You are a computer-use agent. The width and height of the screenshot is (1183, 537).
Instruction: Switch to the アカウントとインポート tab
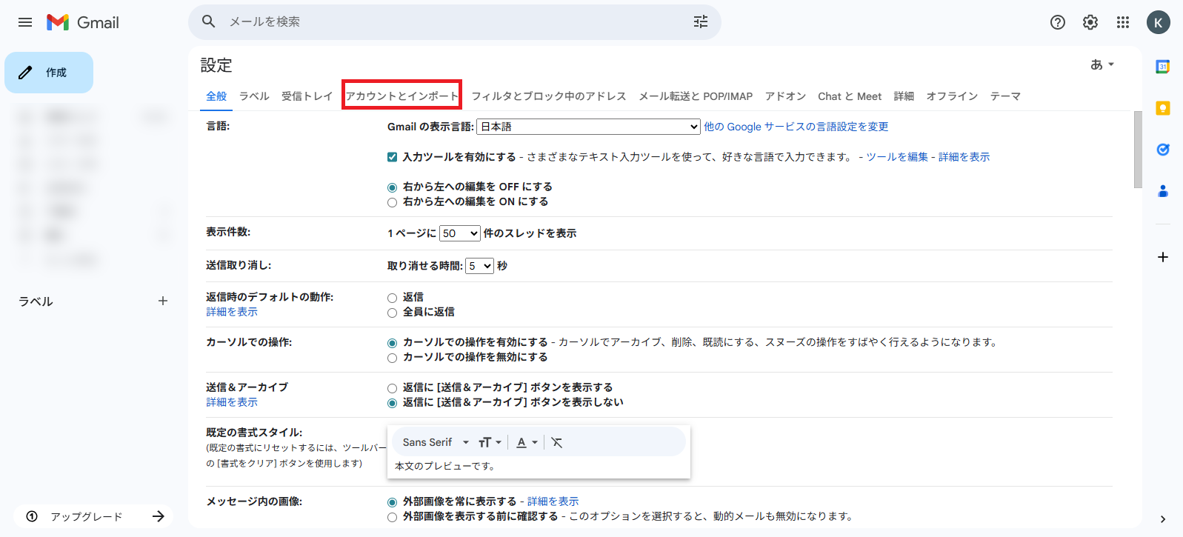[401, 96]
